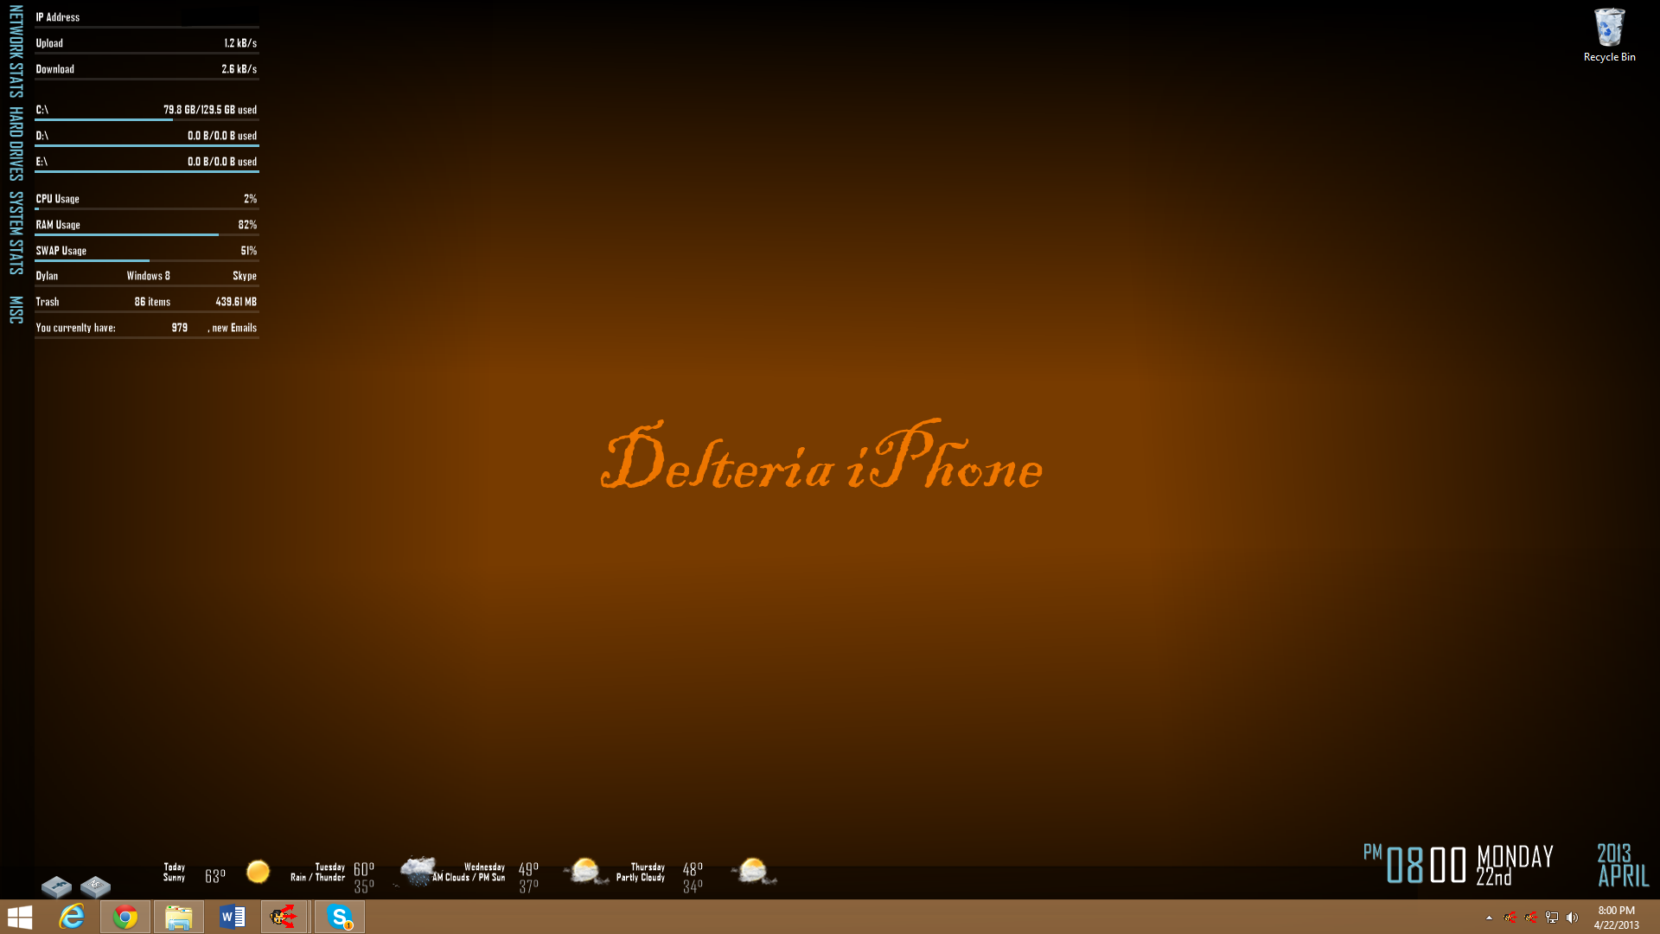This screenshot has height=934, width=1660.
Task: Open the File Explorer taskbar icon
Action: tap(179, 917)
